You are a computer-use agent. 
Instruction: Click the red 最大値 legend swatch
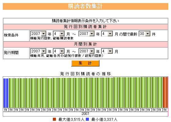(54, 119)
